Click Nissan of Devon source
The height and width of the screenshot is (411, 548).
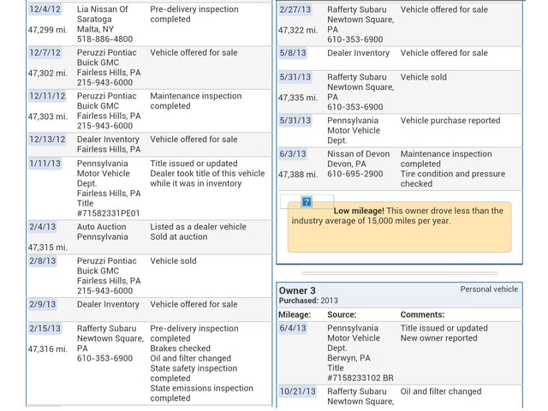[x=358, y=154]
